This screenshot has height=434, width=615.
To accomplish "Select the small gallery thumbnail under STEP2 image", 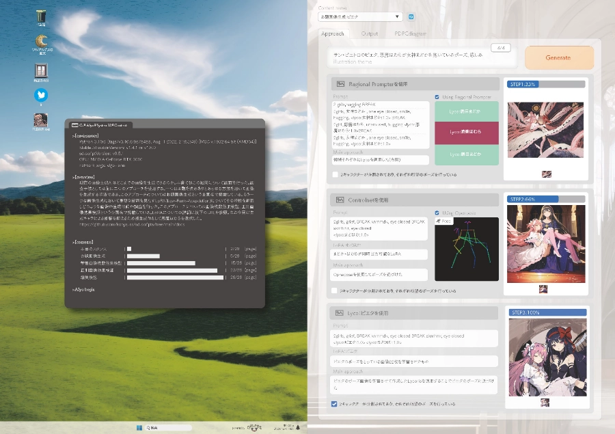I will pos(543,289).
